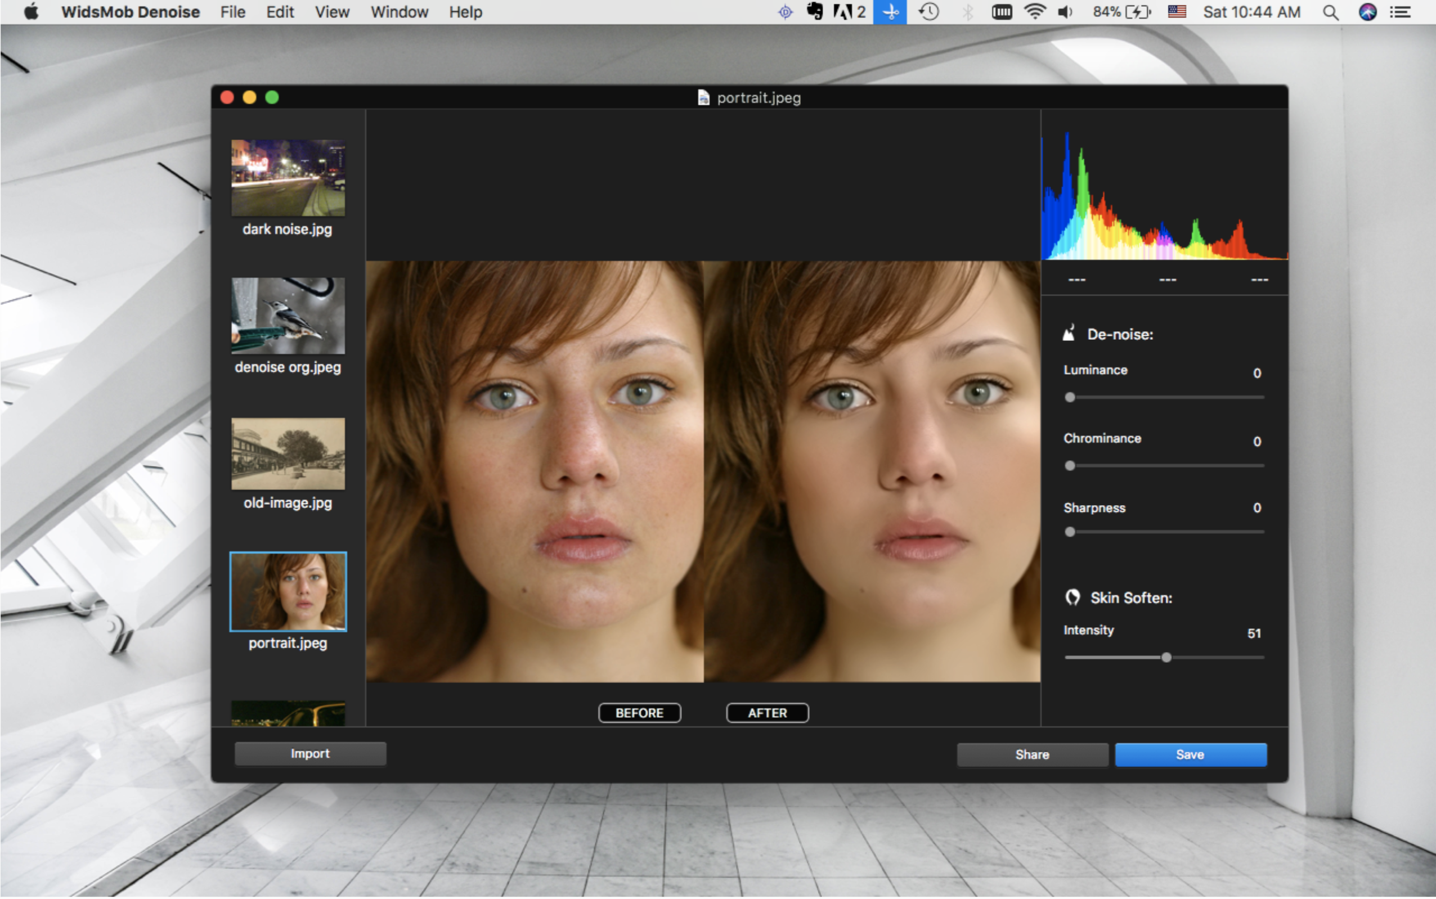Select the dark noise.jpg thumbnail
This screenshot has width=1436, height=899.
pos(288,178)
